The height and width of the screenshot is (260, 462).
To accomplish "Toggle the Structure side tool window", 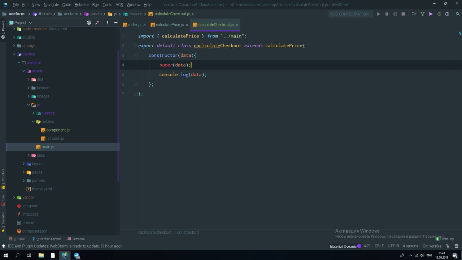I will [x=3, y=179].
